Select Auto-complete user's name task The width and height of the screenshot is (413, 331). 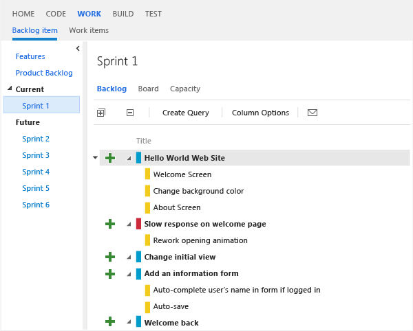(237, 290)
